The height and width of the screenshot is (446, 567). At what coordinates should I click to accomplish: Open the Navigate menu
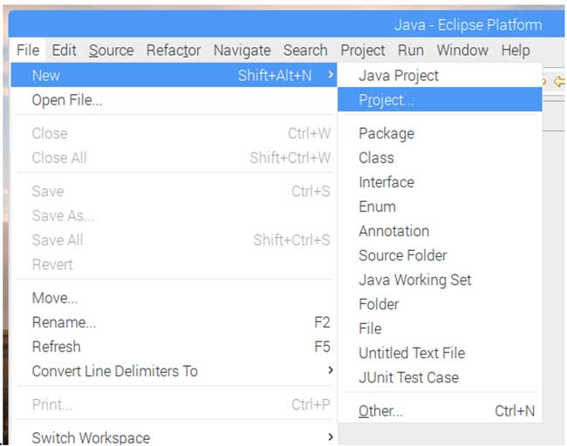tap(242, 51)
